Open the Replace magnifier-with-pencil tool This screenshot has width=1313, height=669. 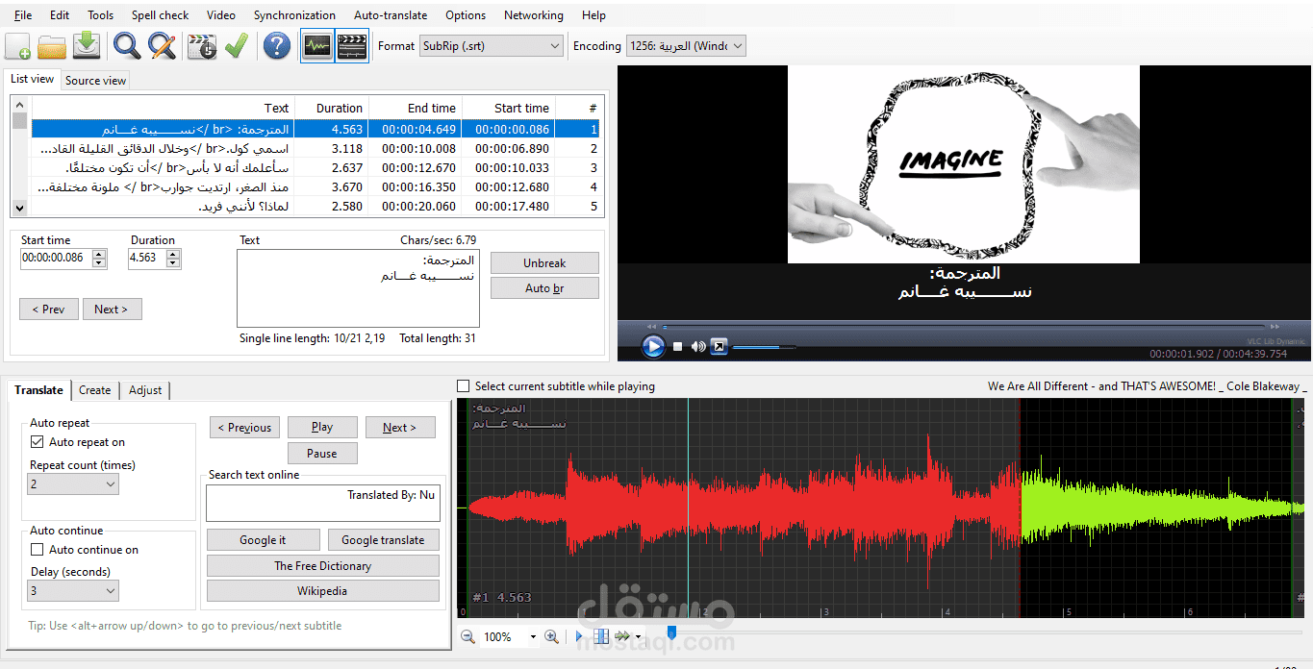(162, 45)
